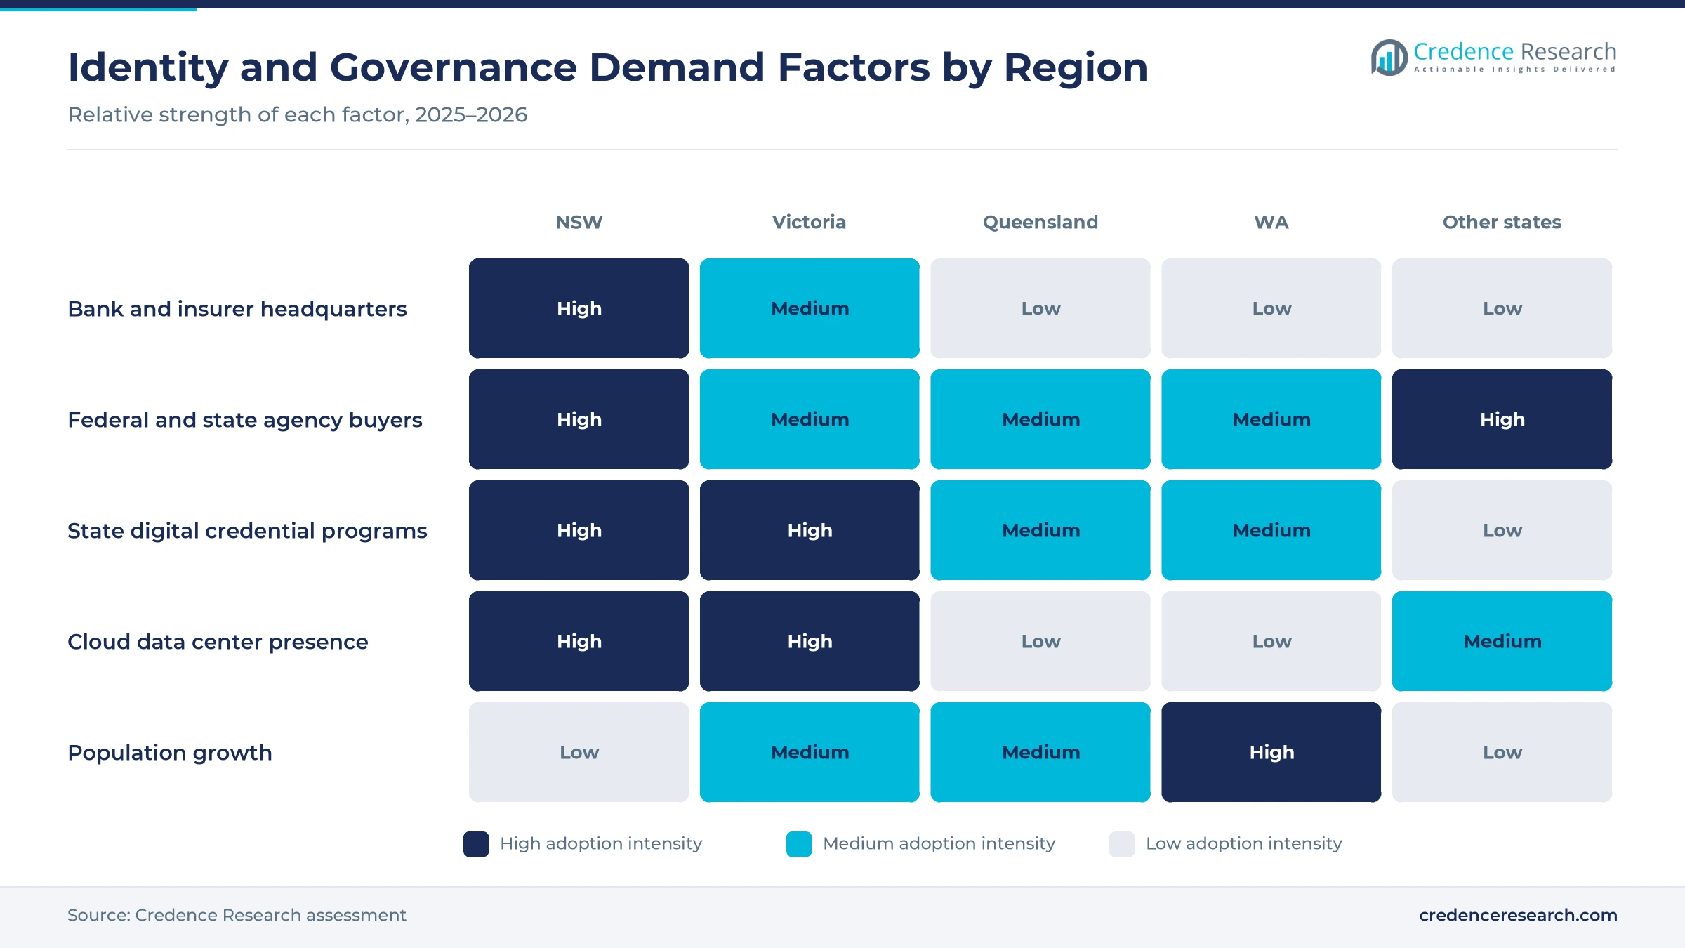
Task: Click the Bank and insurer headquarters row label
Action: pos(237,309)
